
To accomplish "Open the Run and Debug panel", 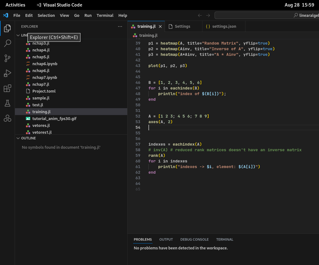I will click(x=7, y=73).
